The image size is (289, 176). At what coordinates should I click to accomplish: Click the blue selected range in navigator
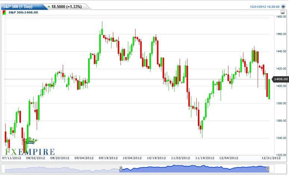point(193,169)
